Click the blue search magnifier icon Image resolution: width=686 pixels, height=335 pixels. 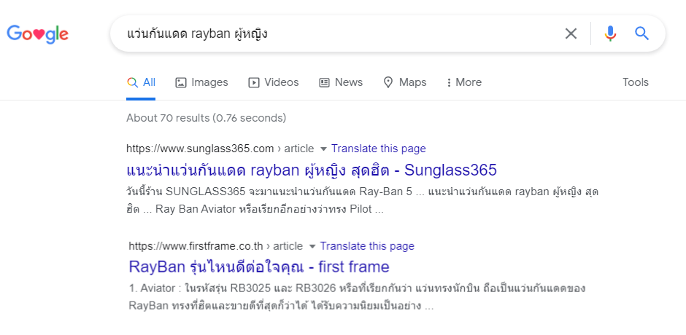pos(641,33)
